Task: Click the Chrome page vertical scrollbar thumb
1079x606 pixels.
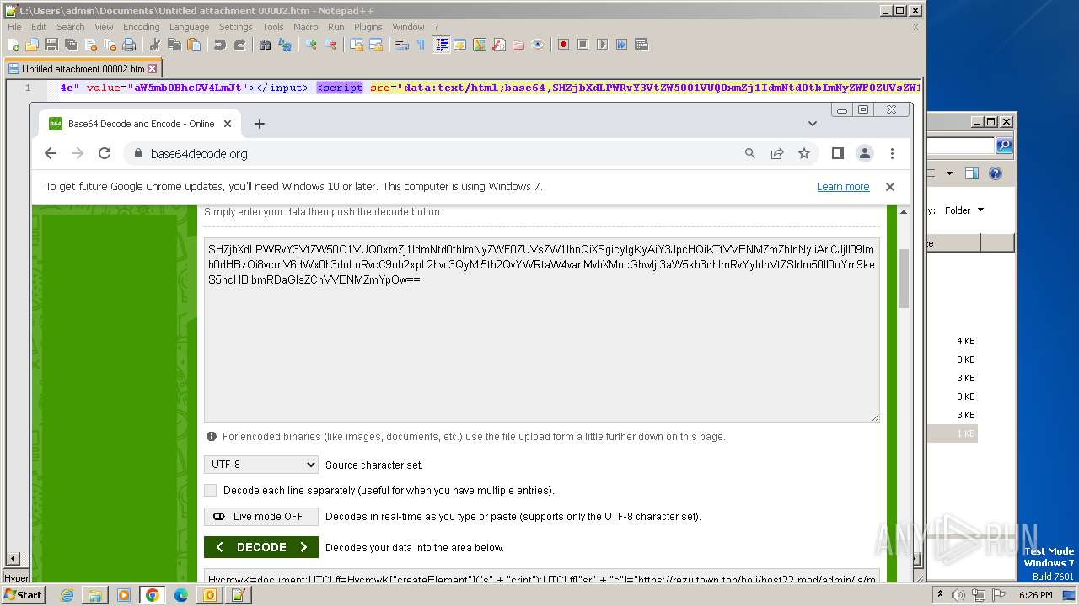Action: pyautogui.click(x=904, y=279)
